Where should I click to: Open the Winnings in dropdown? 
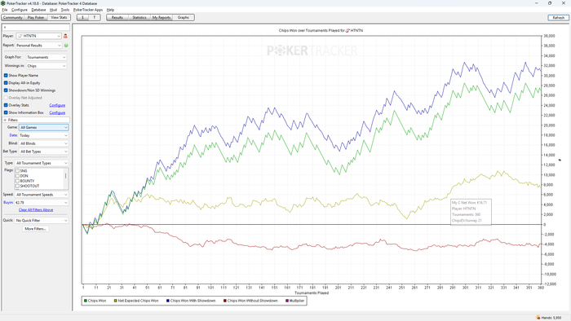[x=46, y=66]
